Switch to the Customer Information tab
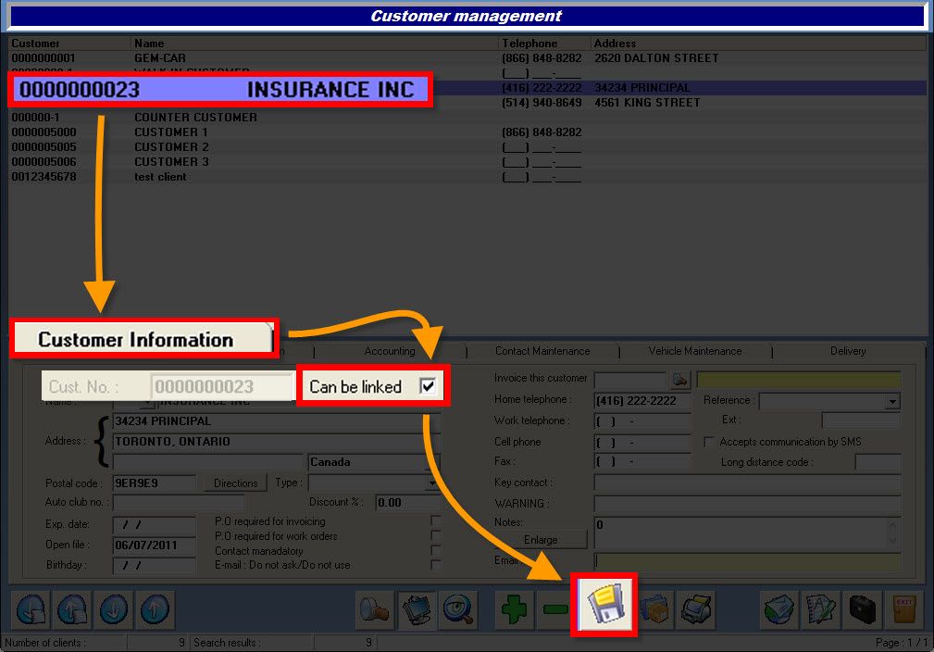The height and width of the screenshot is (652, 934). tap(143, 339)
